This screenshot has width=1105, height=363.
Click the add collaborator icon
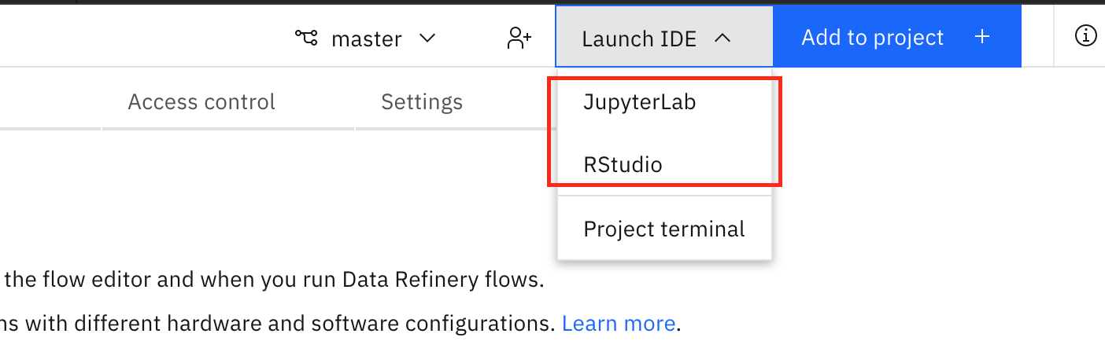coord(519,38)
